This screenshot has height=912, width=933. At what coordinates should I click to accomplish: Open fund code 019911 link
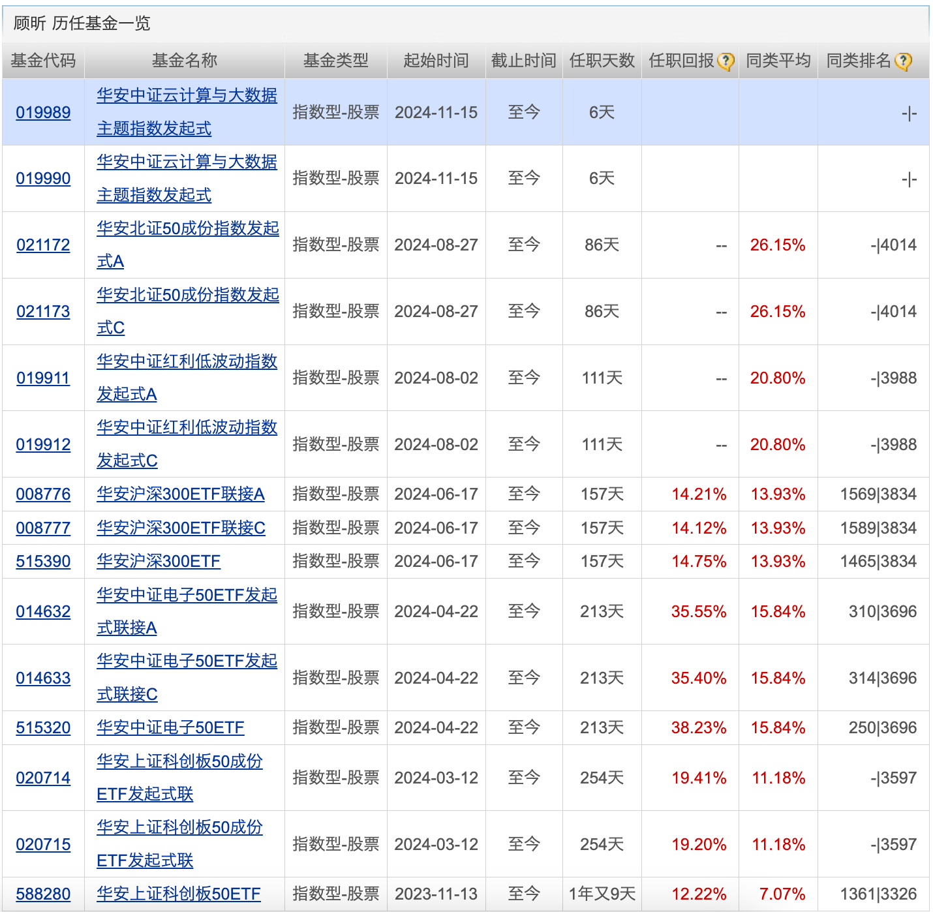pos(43,378)
